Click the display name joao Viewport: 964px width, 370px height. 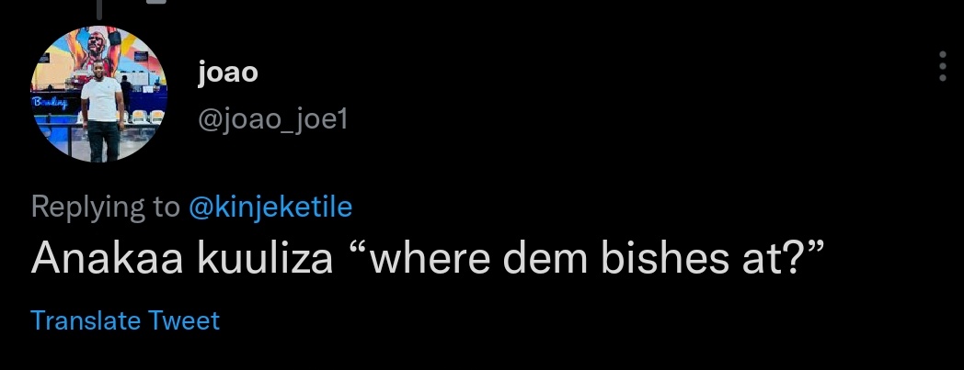227,73
